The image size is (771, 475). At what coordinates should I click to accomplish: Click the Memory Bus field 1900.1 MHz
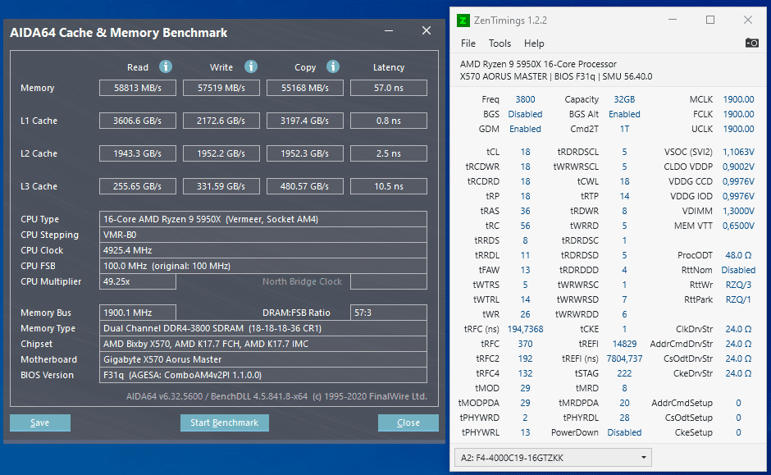pos(138,313)
